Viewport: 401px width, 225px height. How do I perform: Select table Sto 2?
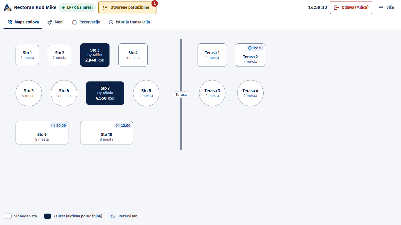[60, 55]
